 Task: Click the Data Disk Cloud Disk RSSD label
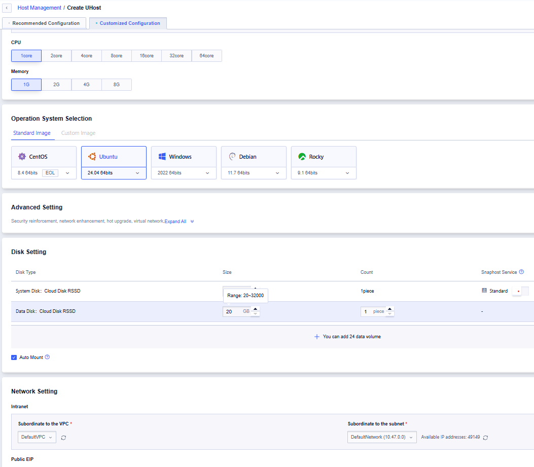pos(46,311)
